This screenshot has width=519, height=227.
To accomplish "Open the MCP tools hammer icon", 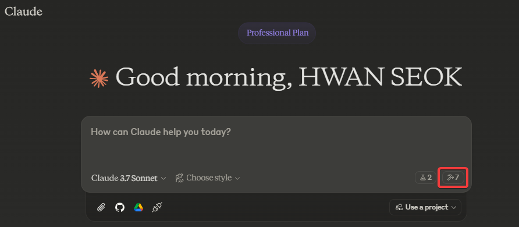I will (x=453, y=178).
